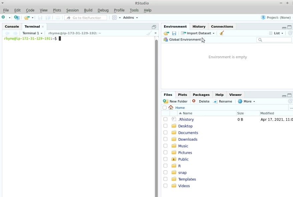Click the Project R cube icon

click(263, 18)
